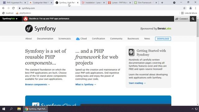Open Windows taskbar search
199x112 pixels.
tap(11, 109)
